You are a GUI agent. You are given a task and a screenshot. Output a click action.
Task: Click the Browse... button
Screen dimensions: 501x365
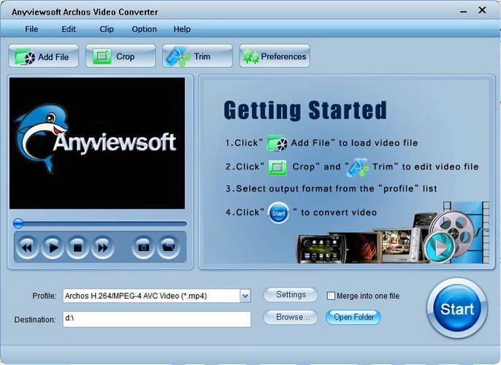pyautogui.click(x=291, y=317)
